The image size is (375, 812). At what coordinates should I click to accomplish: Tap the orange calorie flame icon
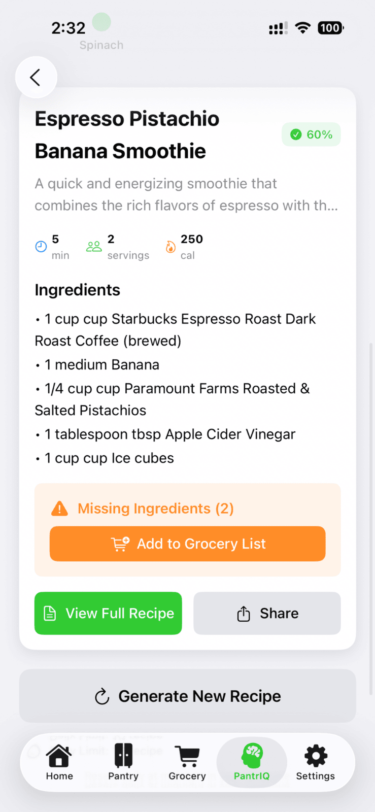[x=171, y=247]
